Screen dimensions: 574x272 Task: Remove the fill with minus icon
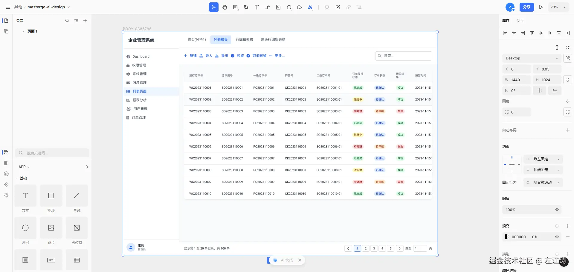(x=568, y=237)
